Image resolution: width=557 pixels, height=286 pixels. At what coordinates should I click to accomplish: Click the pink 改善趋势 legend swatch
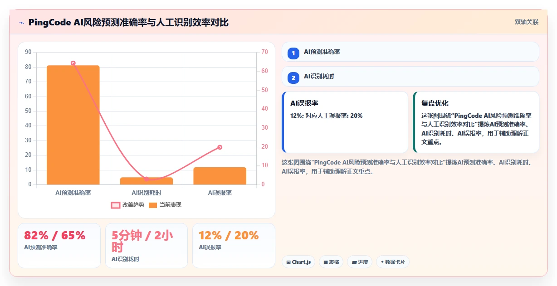tap(116, 205)
